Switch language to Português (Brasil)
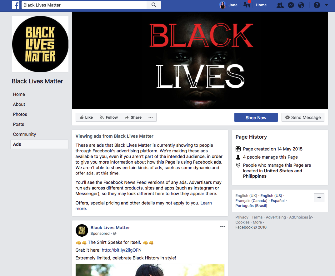The width and height of the screenshot is (335, 276). (251, 206)
